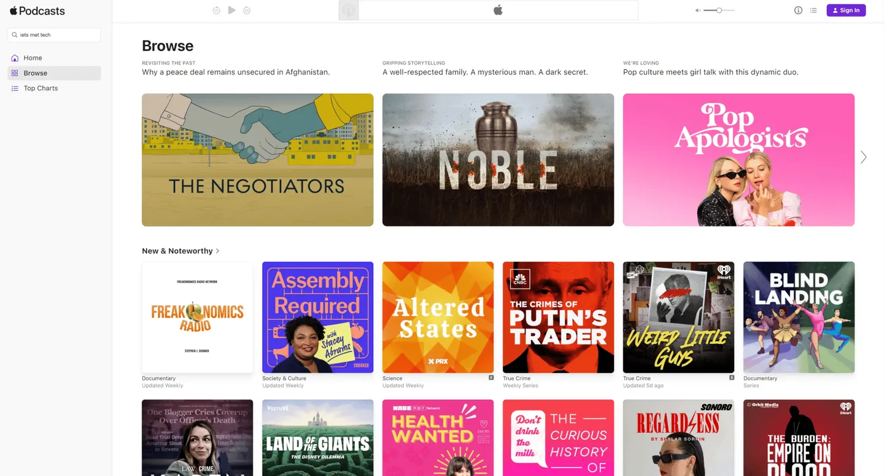Mute audio with the speaker icon
The width and height of the screenshot is (884, 476).
click(x=697, y=10)
